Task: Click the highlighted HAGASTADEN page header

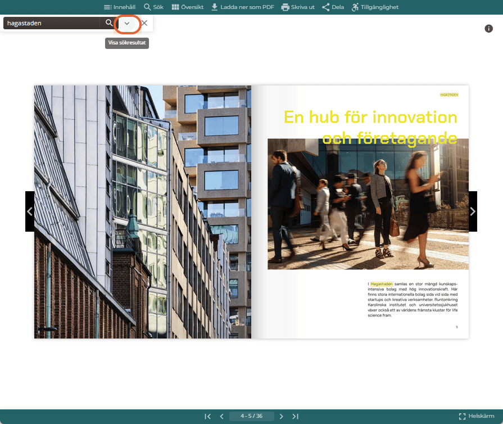Action: [449, 94]
